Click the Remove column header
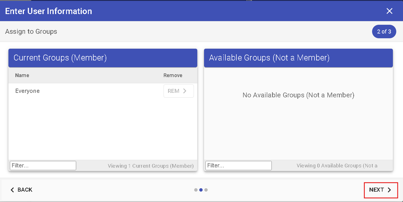The width and height of the screenshot is (403, 202). pyautogui.click(x=173, y=75)
